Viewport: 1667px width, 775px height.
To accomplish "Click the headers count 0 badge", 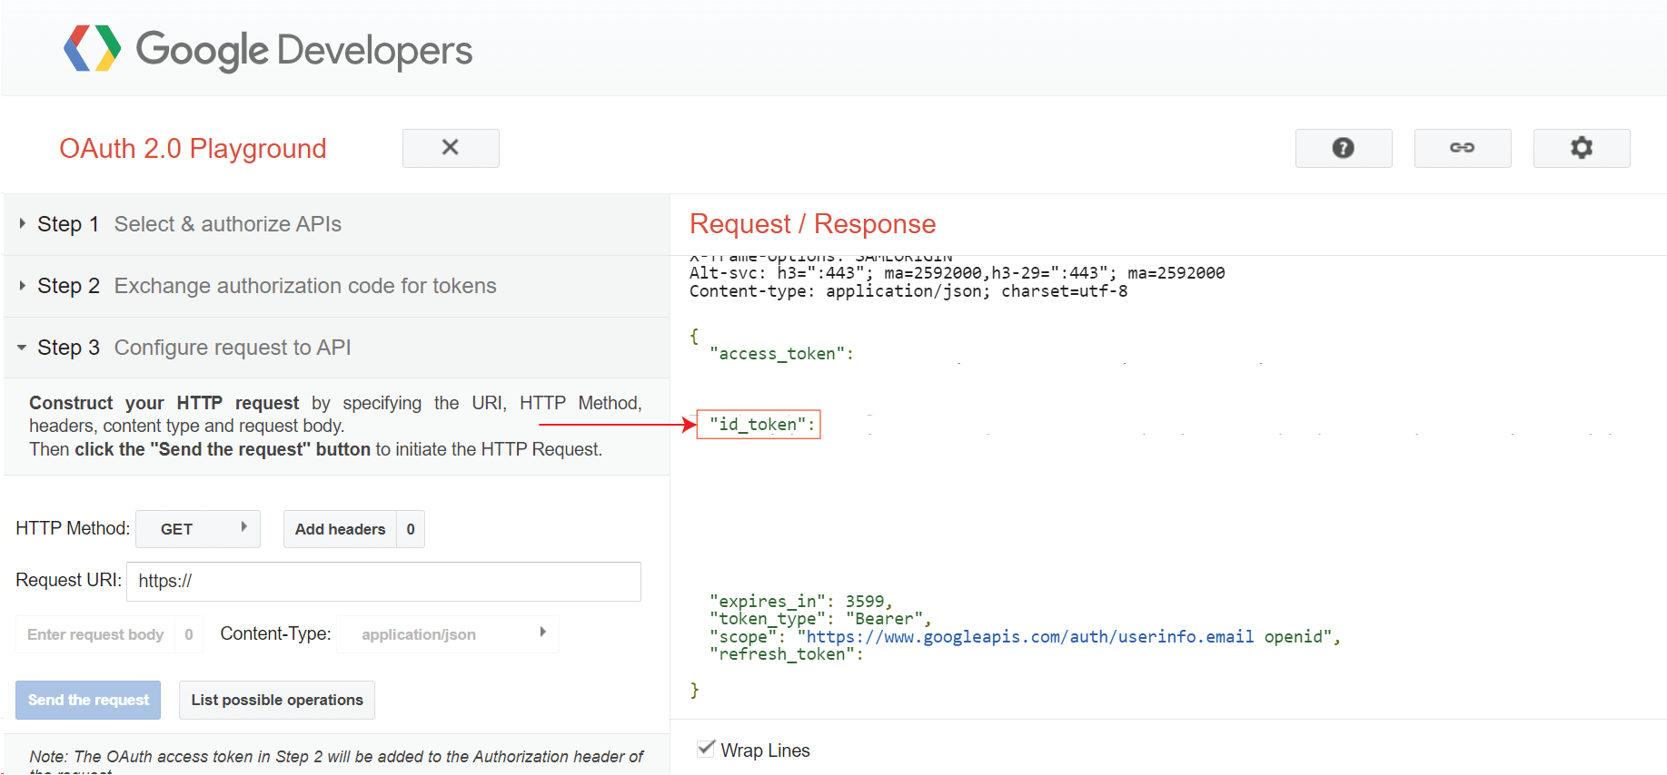I will tap(411, 529).
